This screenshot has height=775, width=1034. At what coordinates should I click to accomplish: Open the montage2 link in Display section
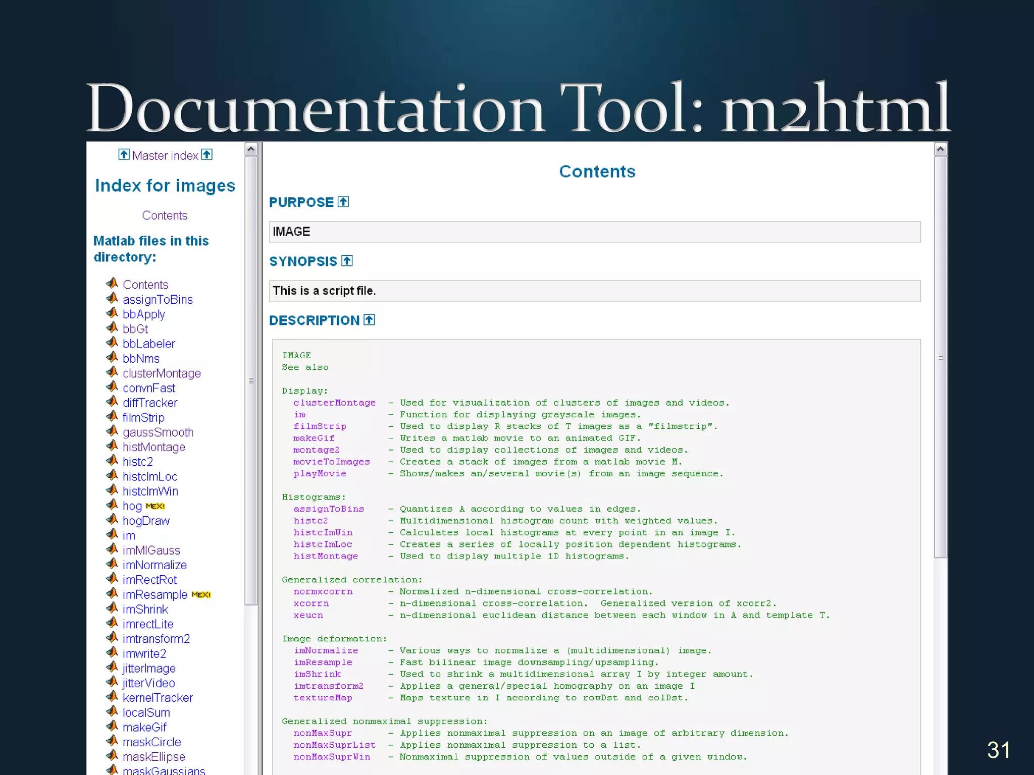click(316, 450)
